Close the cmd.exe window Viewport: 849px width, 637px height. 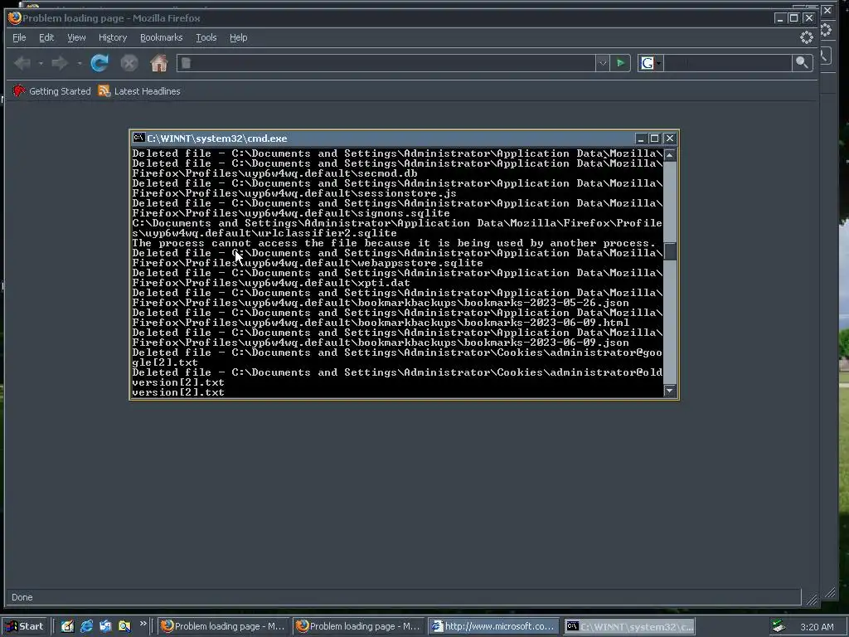tap(670, 139)
